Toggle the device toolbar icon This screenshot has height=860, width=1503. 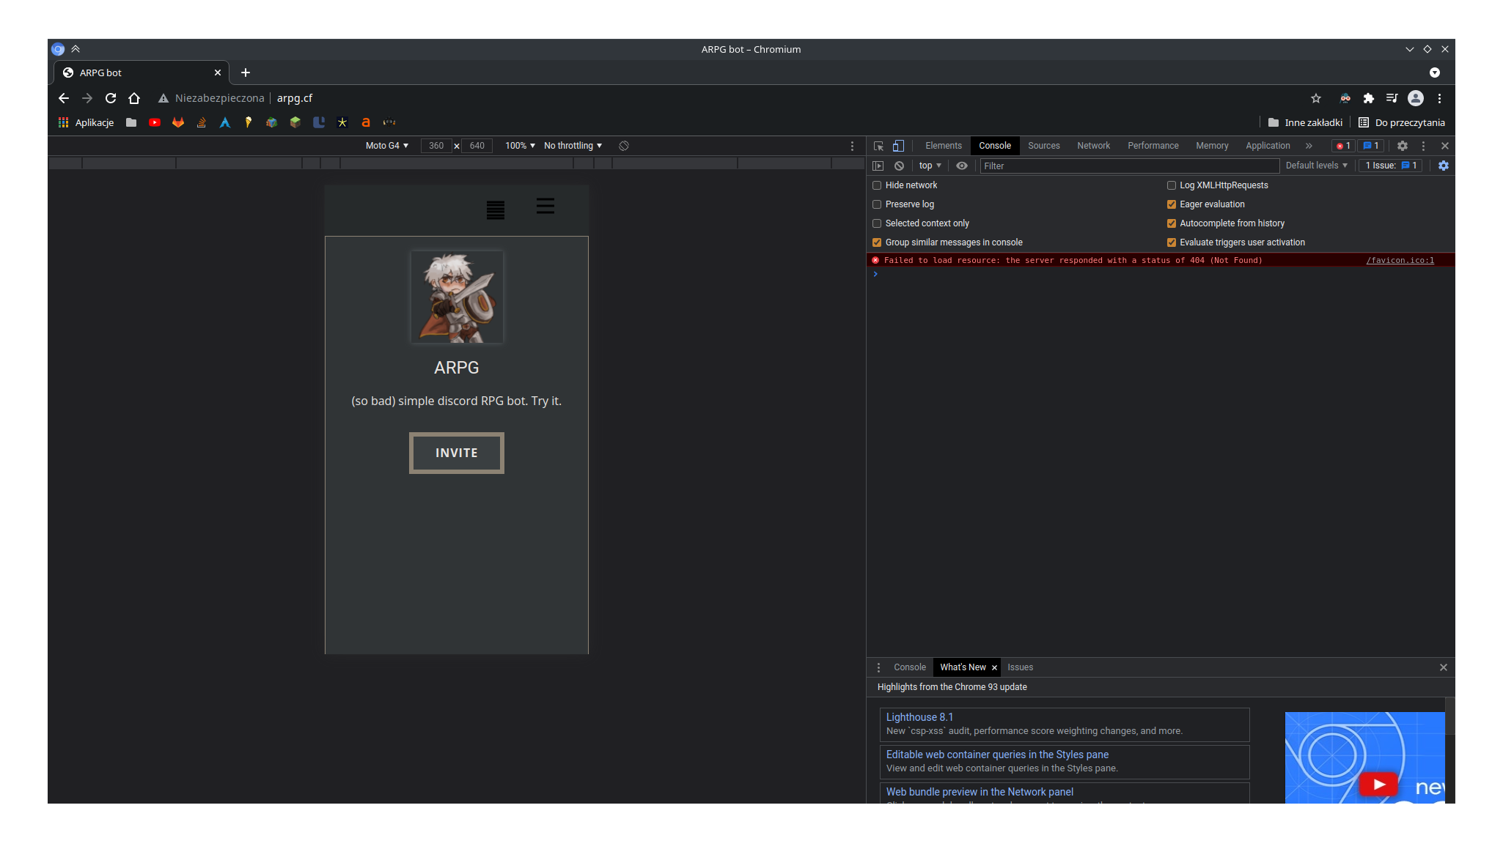coord(898,146)
